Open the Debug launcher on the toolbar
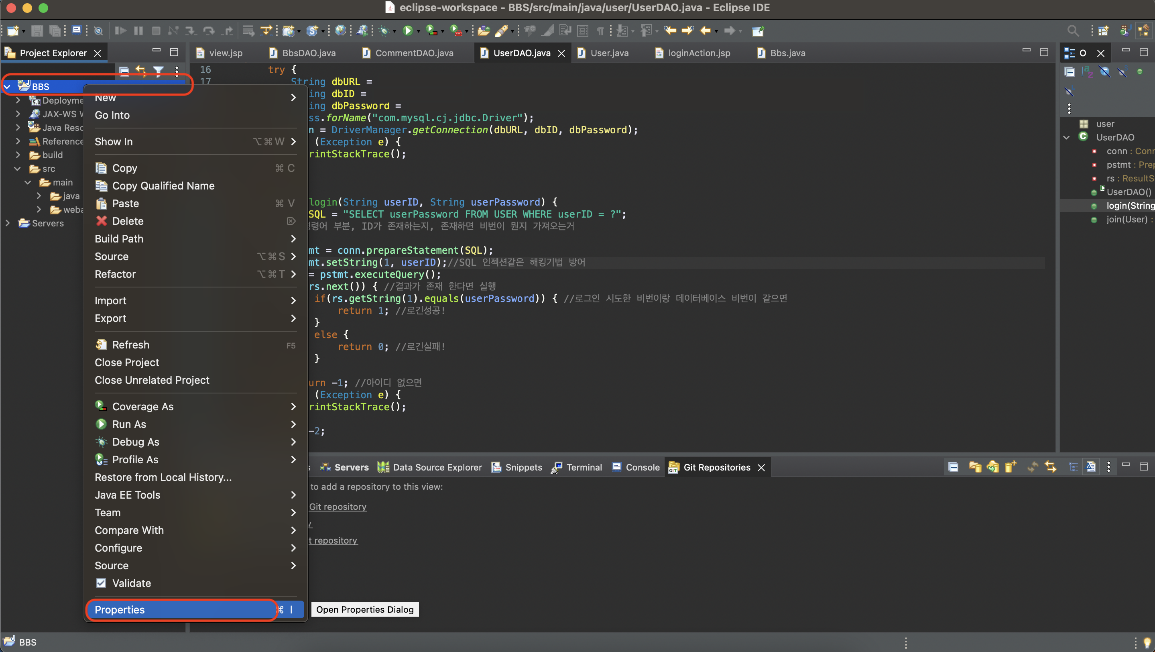The width and height of the screenshot is (1155, 652). [x=385, y=31]
